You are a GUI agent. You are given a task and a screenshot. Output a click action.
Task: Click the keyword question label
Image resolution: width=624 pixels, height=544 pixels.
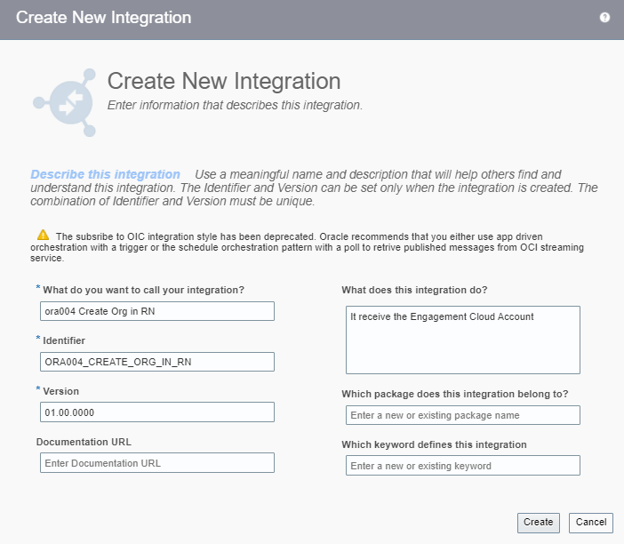(x=434, y=444)
